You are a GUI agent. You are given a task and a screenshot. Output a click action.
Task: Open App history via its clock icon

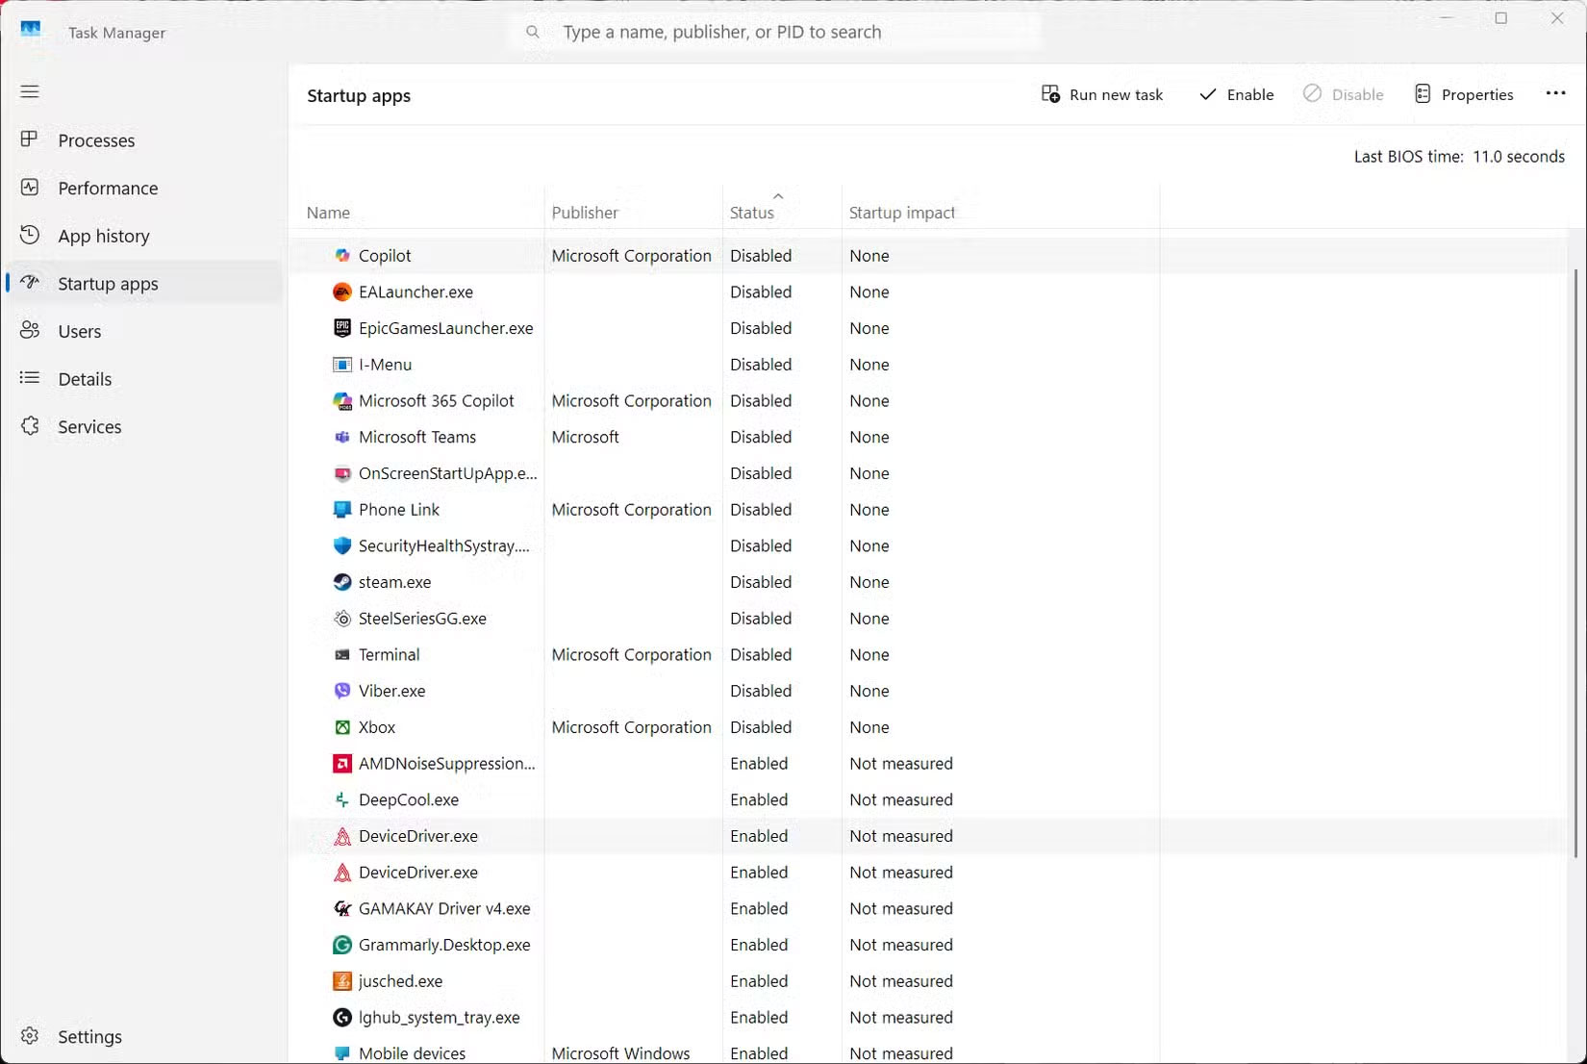tap(30, 235)
